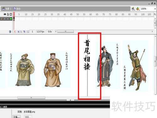Viewport: 157px width, 118px height.
Task: Click edit multiple frames button
Action: [24, 31]
